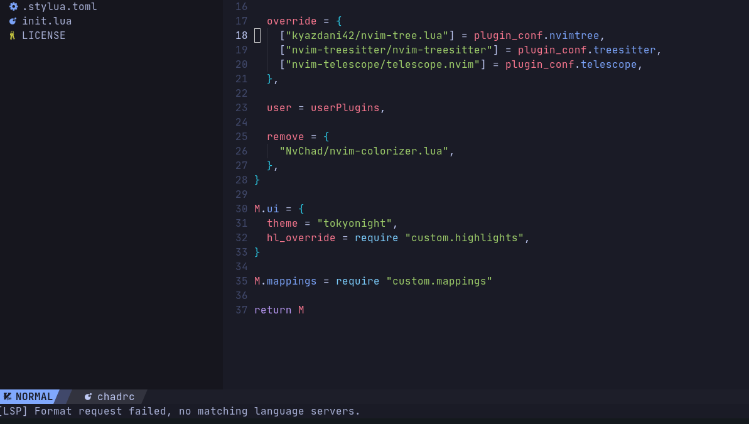Open the LICENSE file in tree

(43, 35)
